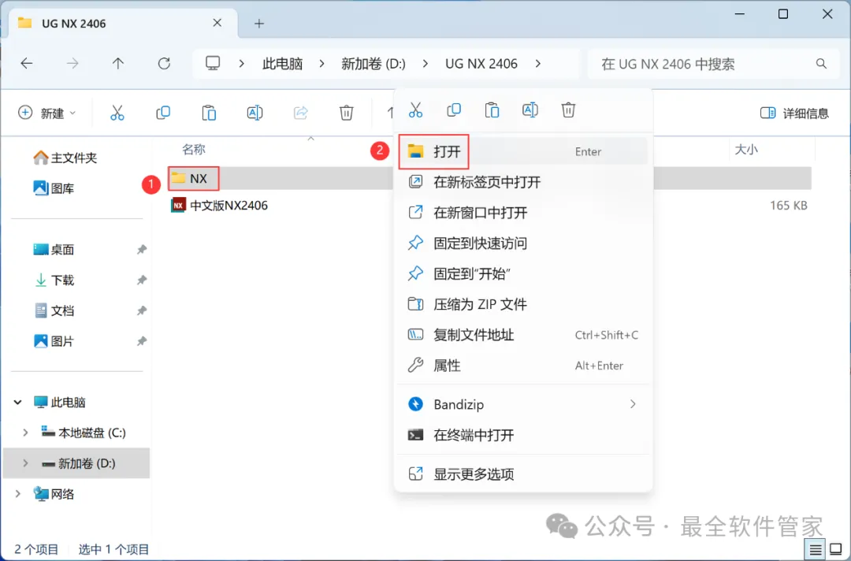This screenshot has width=851, height=561.
Task: Sort by the 大小 column header
Action: pos(746,149)
